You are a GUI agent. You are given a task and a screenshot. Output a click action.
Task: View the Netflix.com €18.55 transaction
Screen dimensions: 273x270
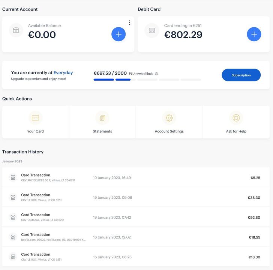tap(136, 237)
